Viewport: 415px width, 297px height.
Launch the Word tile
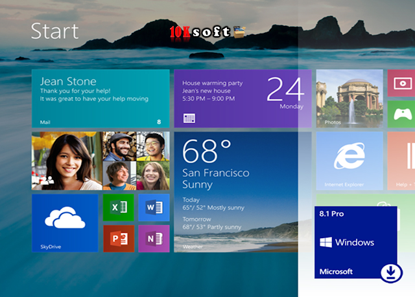[x=154, y=208]
